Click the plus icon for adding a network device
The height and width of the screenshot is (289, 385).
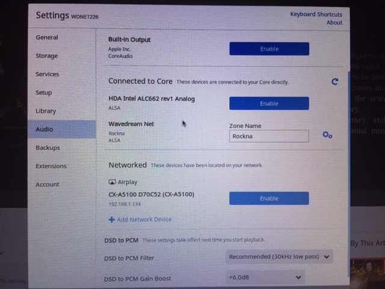(111, 219)
